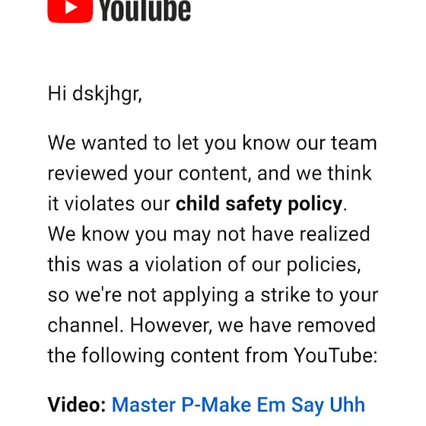Image resolution: width=426 pixels, height=426 pixels.
Task: Click the word 'Uhh' in the video title link
Action: pos(347,405)
